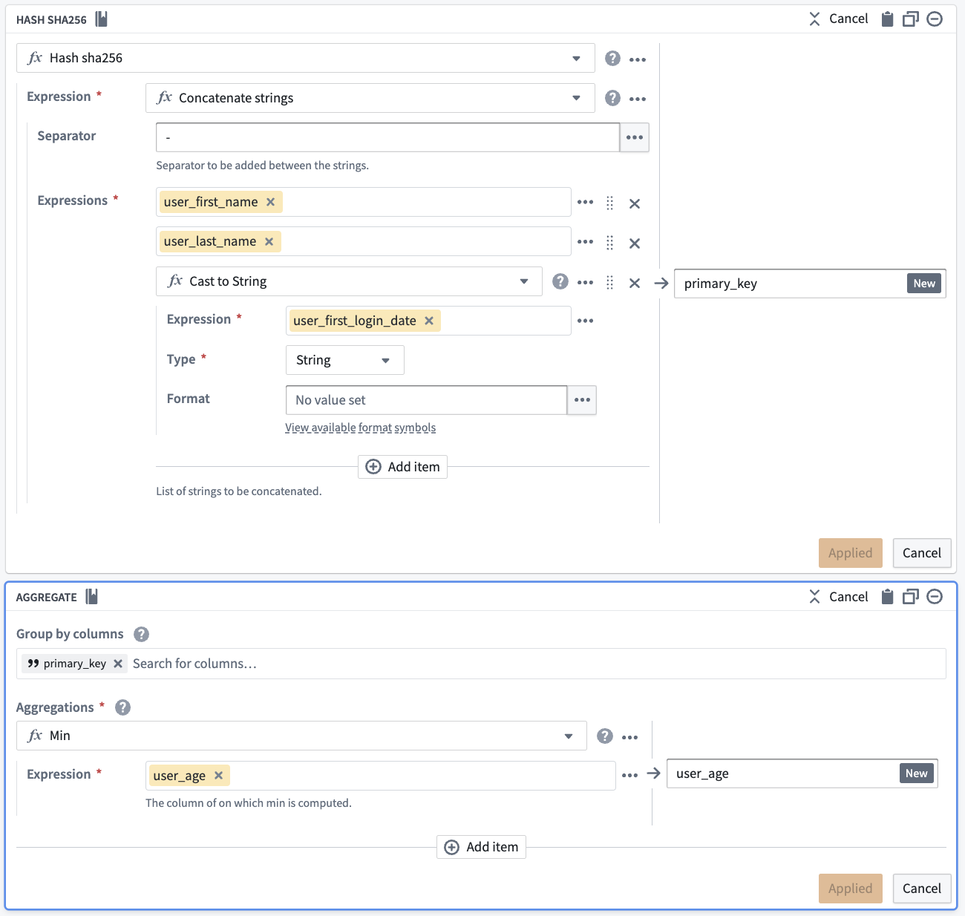Delete the user_last_name expression row
Screen dimensions: 965x916
[635, 243]
